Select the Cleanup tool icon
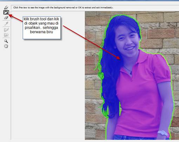This screenshot has width=179, height=142. coord(6,30)
